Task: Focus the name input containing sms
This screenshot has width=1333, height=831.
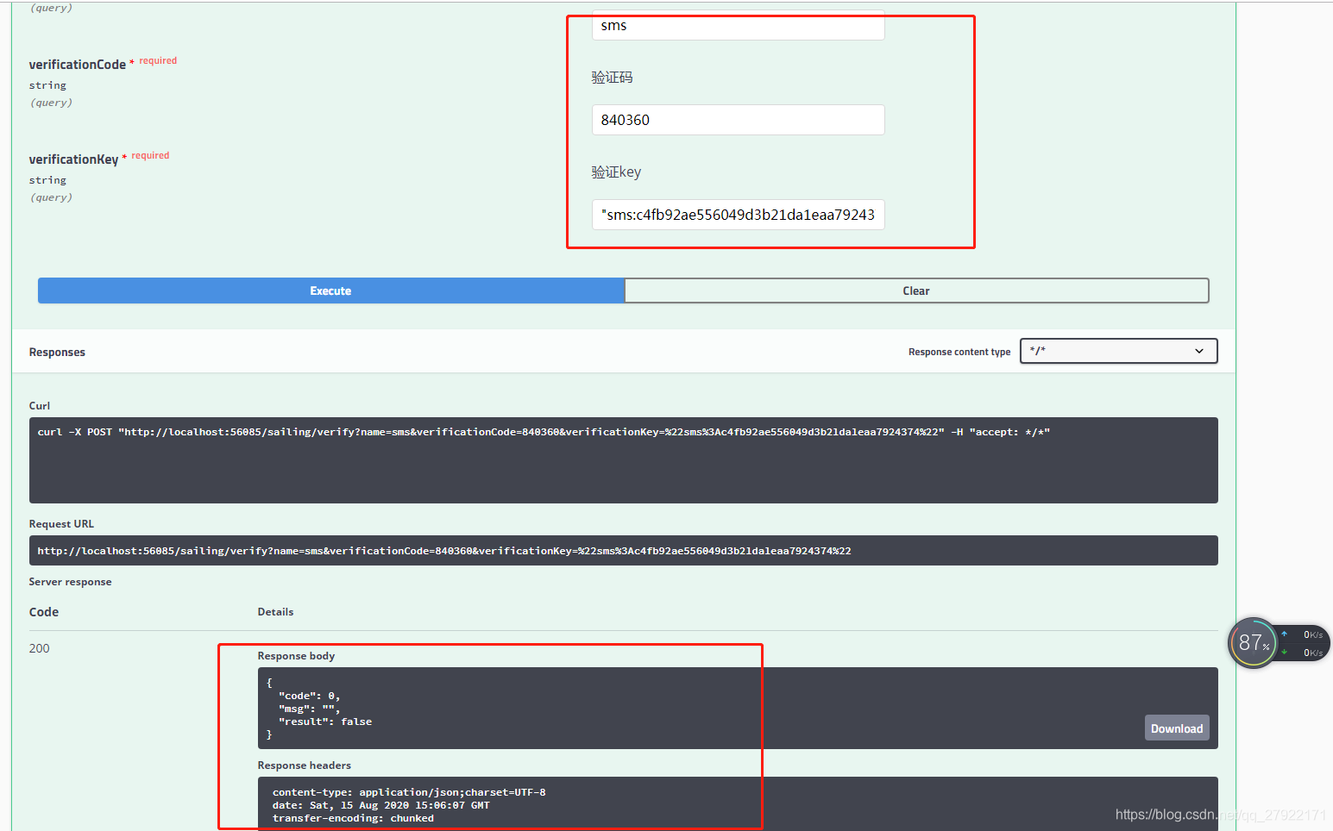Action: [738, 25]
